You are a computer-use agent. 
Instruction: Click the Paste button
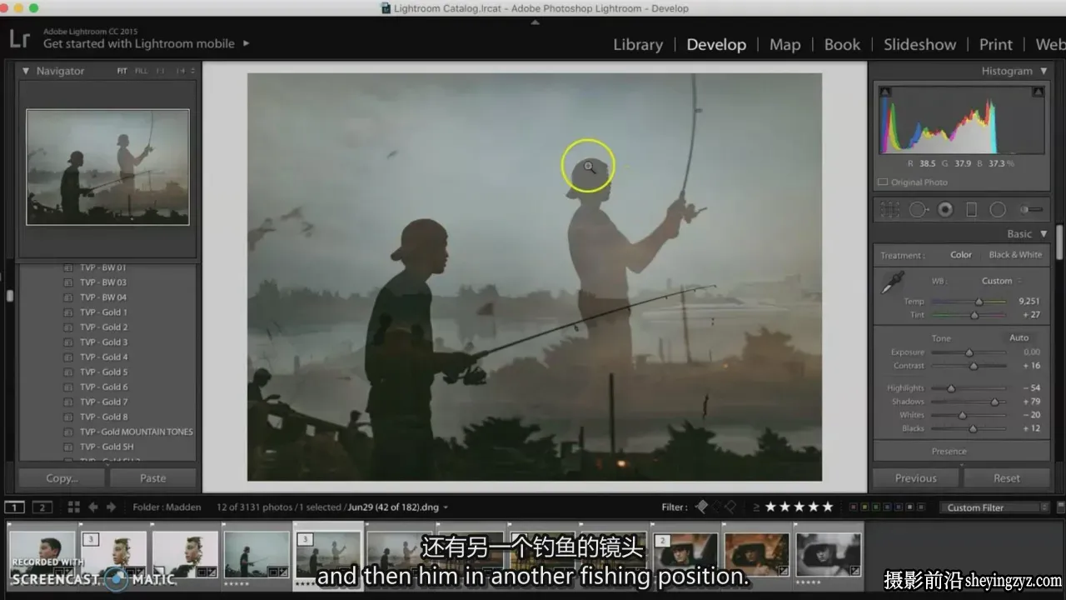point(153,478)
